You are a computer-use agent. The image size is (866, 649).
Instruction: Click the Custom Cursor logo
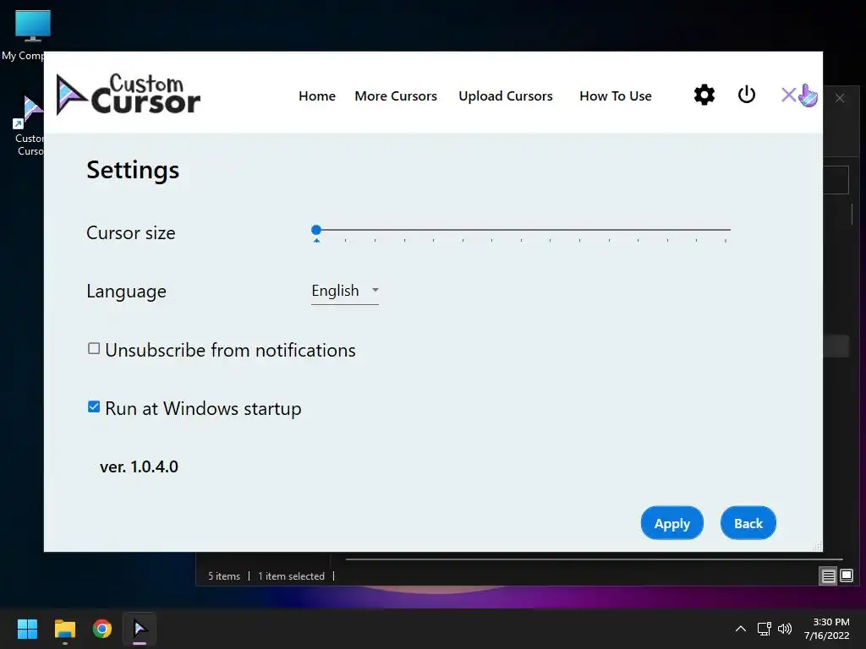[x=129, y=95]
